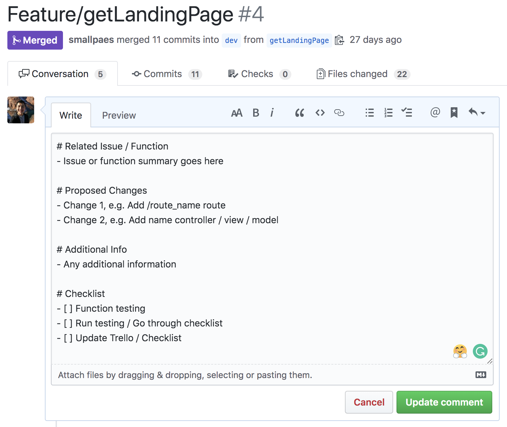The image size is (507, 427).
Task: Switch to the Conversation tab
Action: [63, 74]
